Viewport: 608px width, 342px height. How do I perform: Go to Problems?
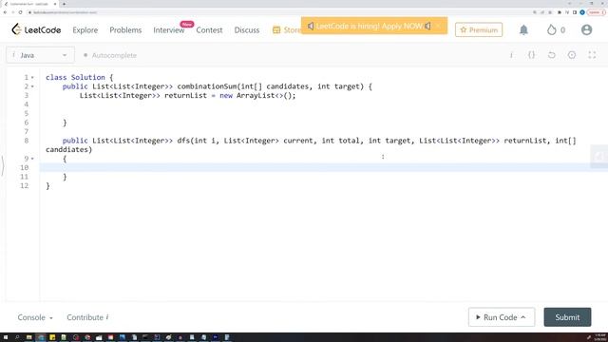pyautogui.click(x=125, y=29)
